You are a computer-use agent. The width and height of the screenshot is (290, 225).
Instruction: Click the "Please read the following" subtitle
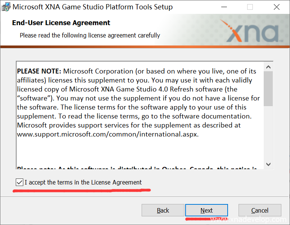90,35
